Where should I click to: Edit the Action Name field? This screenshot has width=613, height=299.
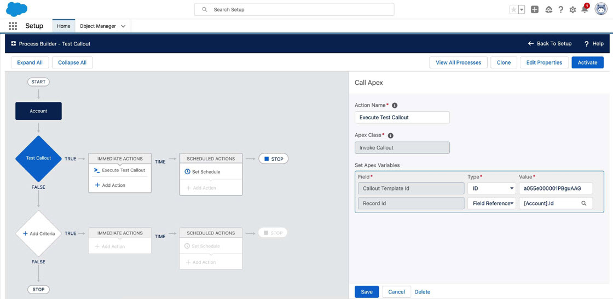[x=402, y=117]
